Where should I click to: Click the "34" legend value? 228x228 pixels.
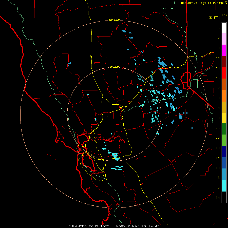[218, 108]
